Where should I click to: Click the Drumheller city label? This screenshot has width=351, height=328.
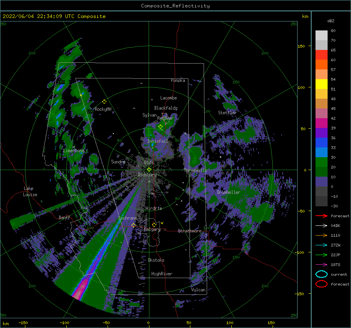pos(229,192)
